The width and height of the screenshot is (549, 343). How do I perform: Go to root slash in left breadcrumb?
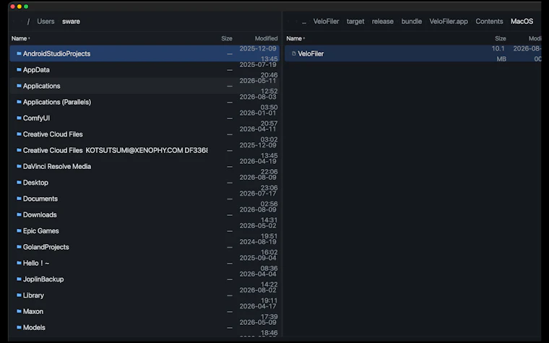pyautogui.click(x=28, y=22)
